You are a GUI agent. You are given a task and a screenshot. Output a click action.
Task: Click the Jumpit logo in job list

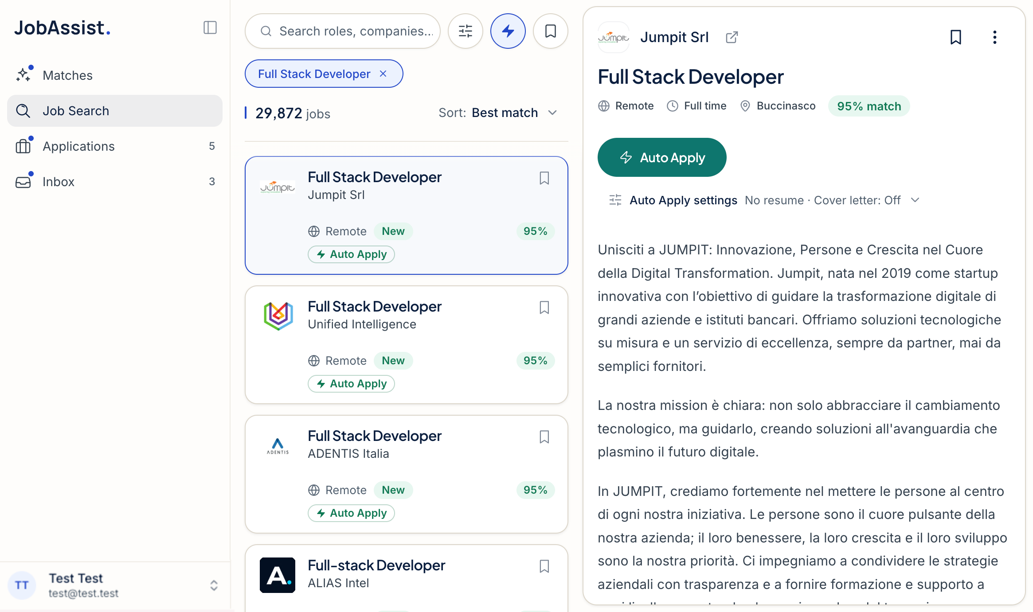[278, 187]
